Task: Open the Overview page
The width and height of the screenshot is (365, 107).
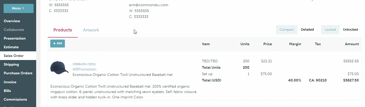Action: click(12, 21)
